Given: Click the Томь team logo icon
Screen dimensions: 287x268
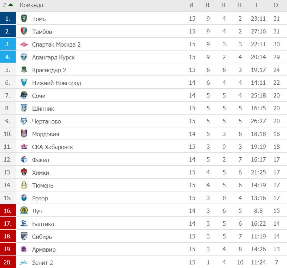Looking at the screenshot, I should tap(24, 19).
